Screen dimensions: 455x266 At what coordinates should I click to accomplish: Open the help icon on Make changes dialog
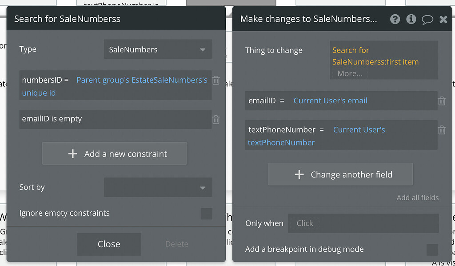[395, 19]
